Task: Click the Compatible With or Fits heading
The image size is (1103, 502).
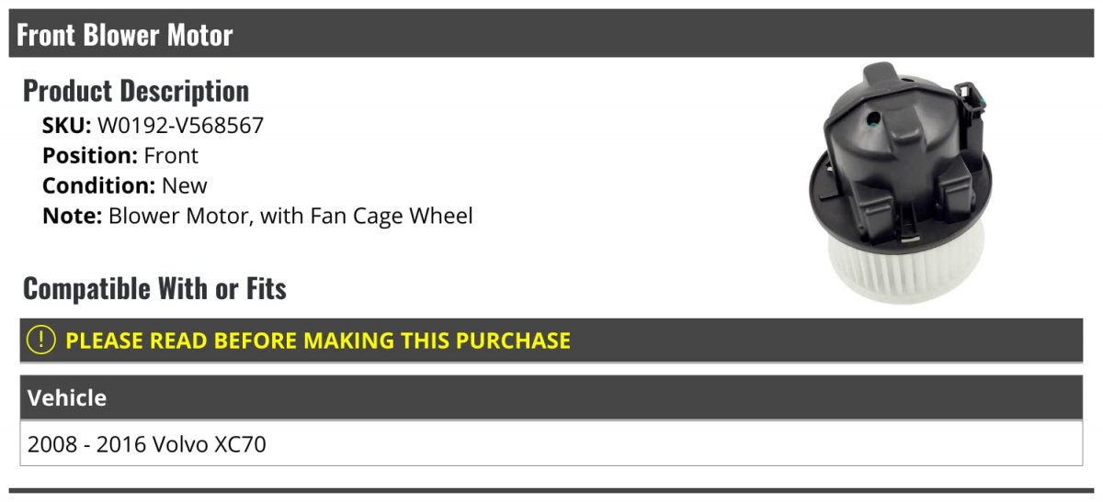Action: click(154, 289)
